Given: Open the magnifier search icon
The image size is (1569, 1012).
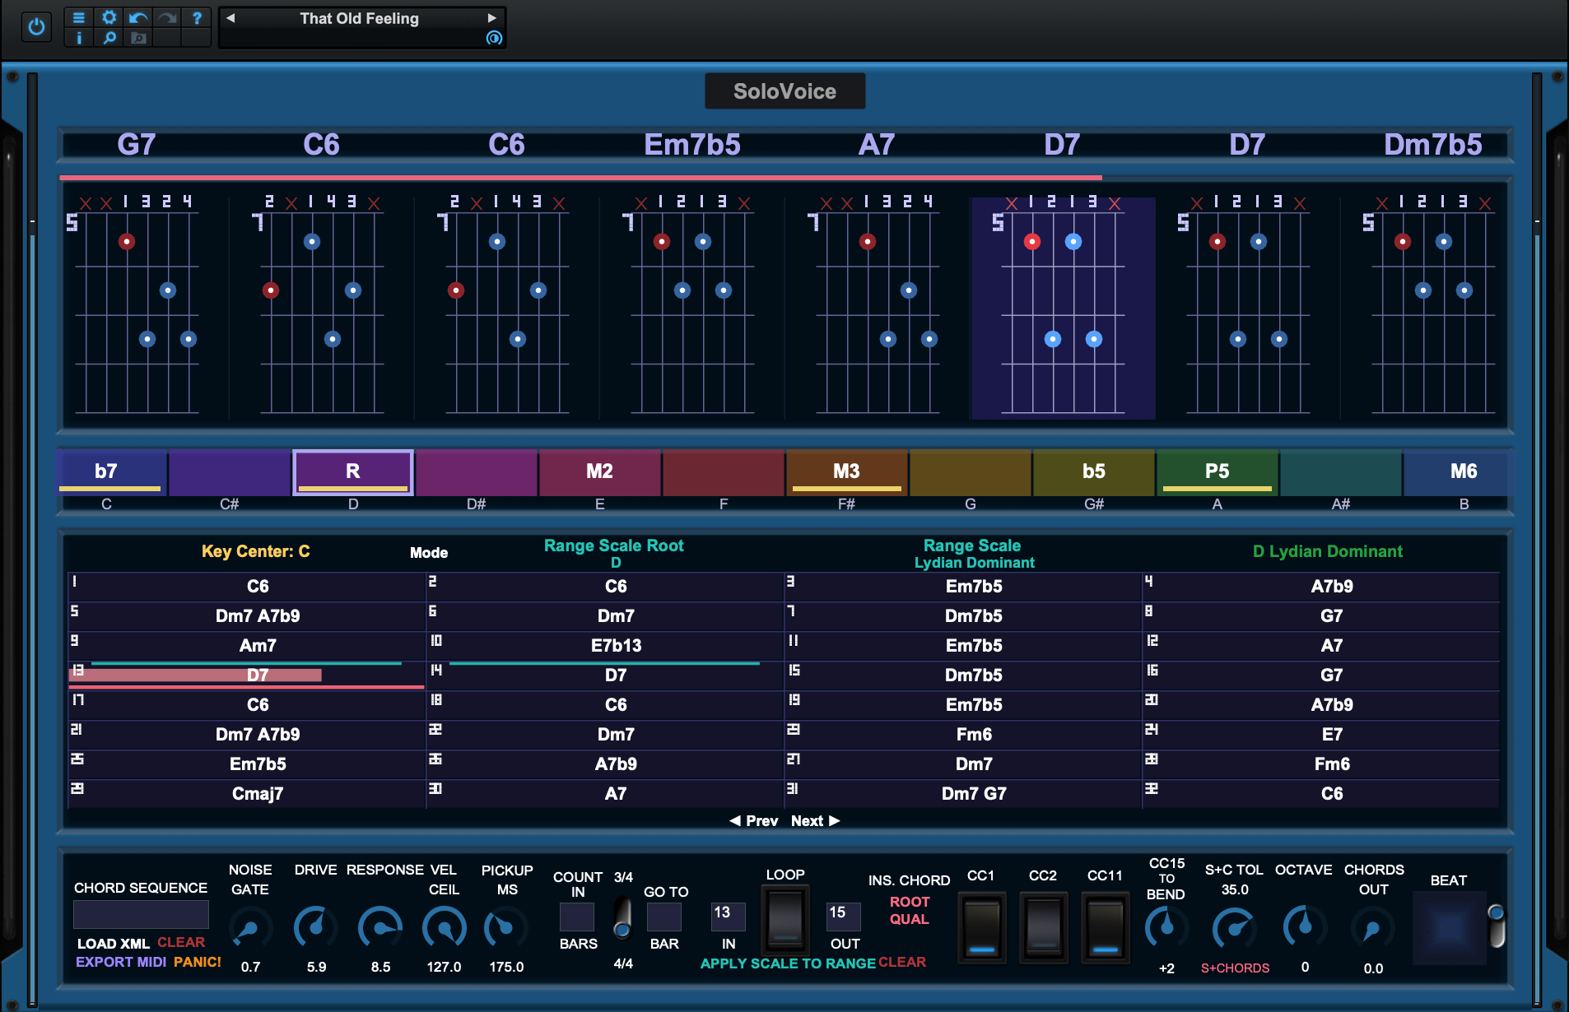Looking at the screenshot, I should coord(109,38).
